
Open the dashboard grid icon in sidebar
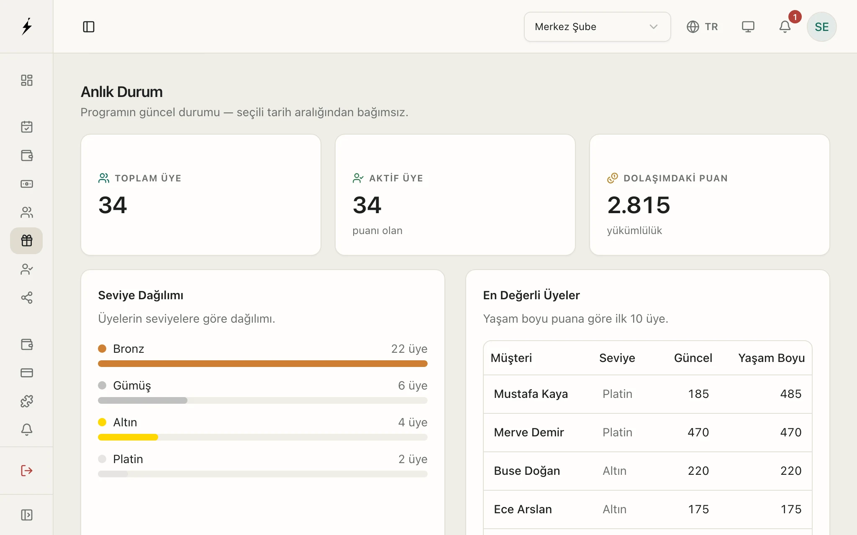coord(27,80)
